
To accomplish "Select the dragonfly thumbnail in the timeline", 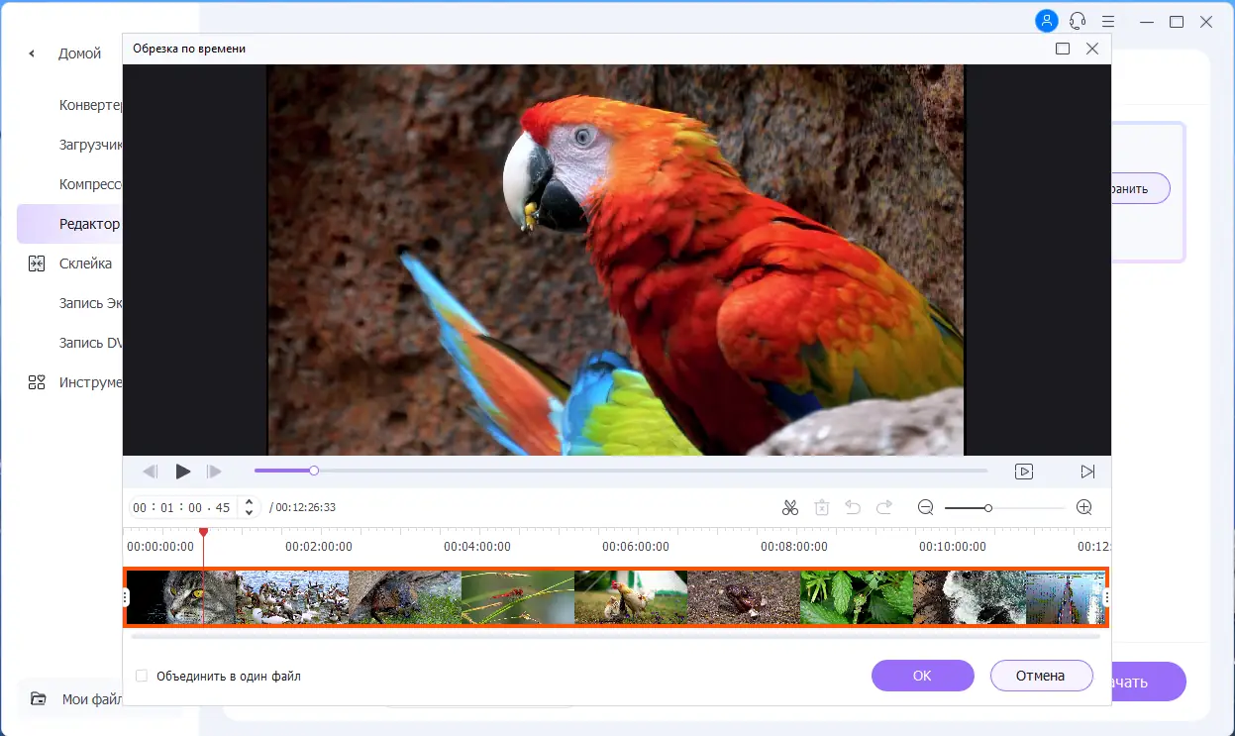I will [518, 597].
